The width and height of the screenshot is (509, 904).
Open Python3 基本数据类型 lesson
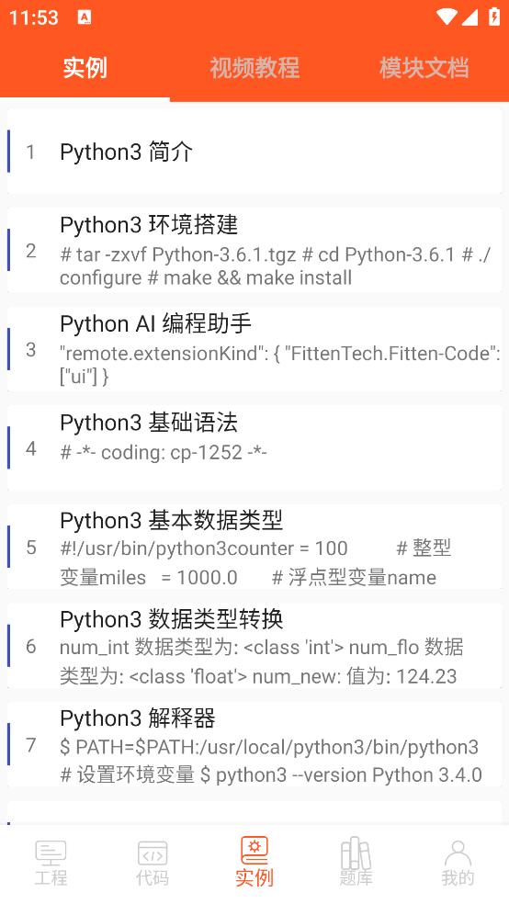[x=254, y=548]
